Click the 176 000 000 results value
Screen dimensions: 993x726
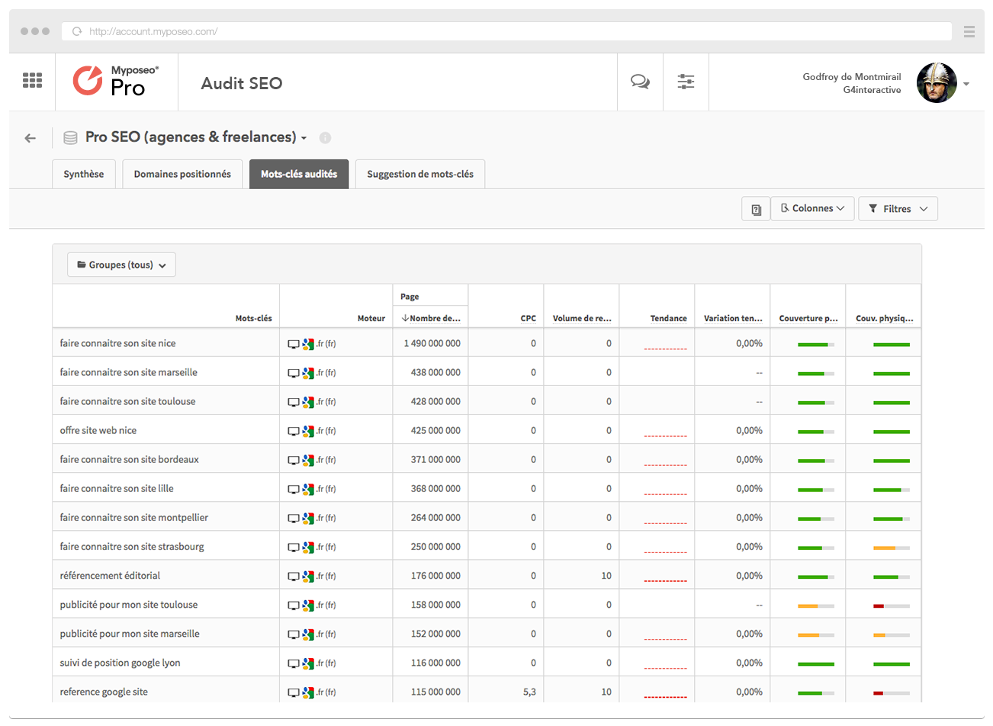[x=435, y=575]
